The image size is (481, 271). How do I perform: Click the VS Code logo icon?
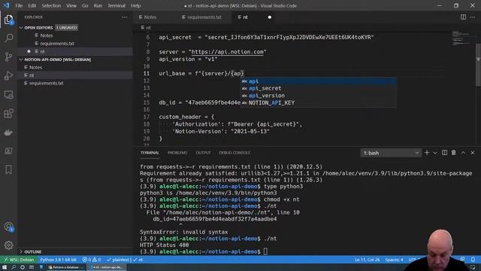[x=7, y=5]
